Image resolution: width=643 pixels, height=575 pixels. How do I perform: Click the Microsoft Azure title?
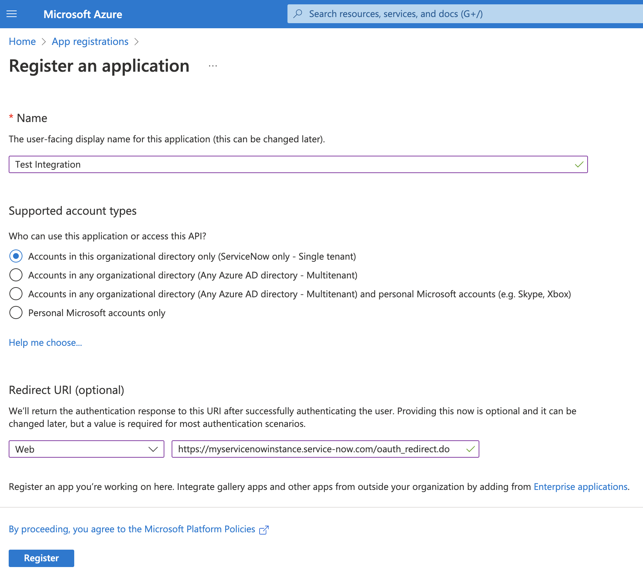[83, 14]
